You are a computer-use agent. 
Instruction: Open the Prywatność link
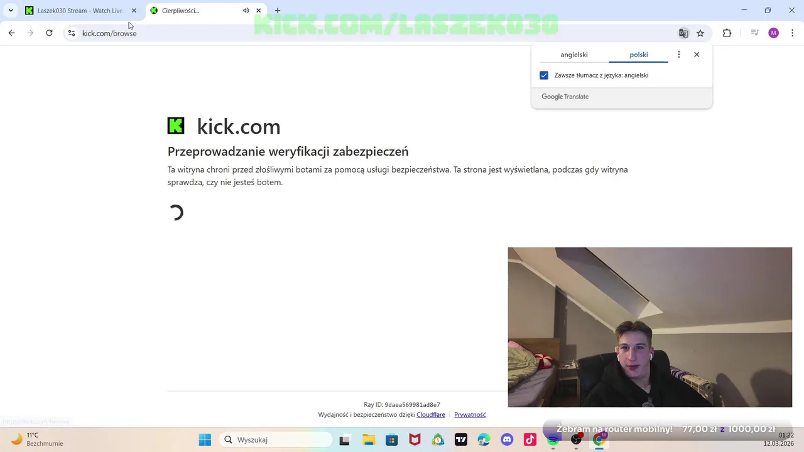tap(470, 415)
